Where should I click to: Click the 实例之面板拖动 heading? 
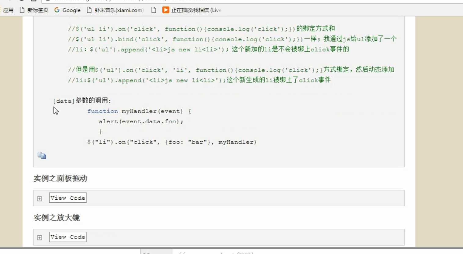click(x=60, y=178)
